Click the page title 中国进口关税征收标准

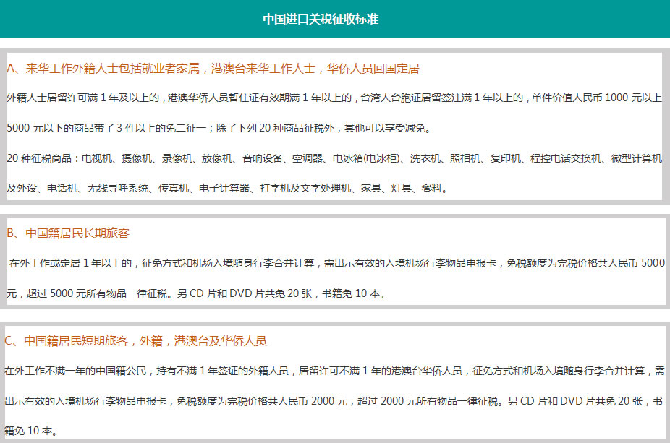(321, 19)
